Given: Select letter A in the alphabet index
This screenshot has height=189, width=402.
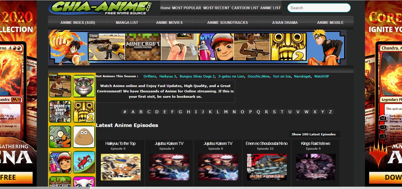Looking at the screenshot, I should [133, 112].
